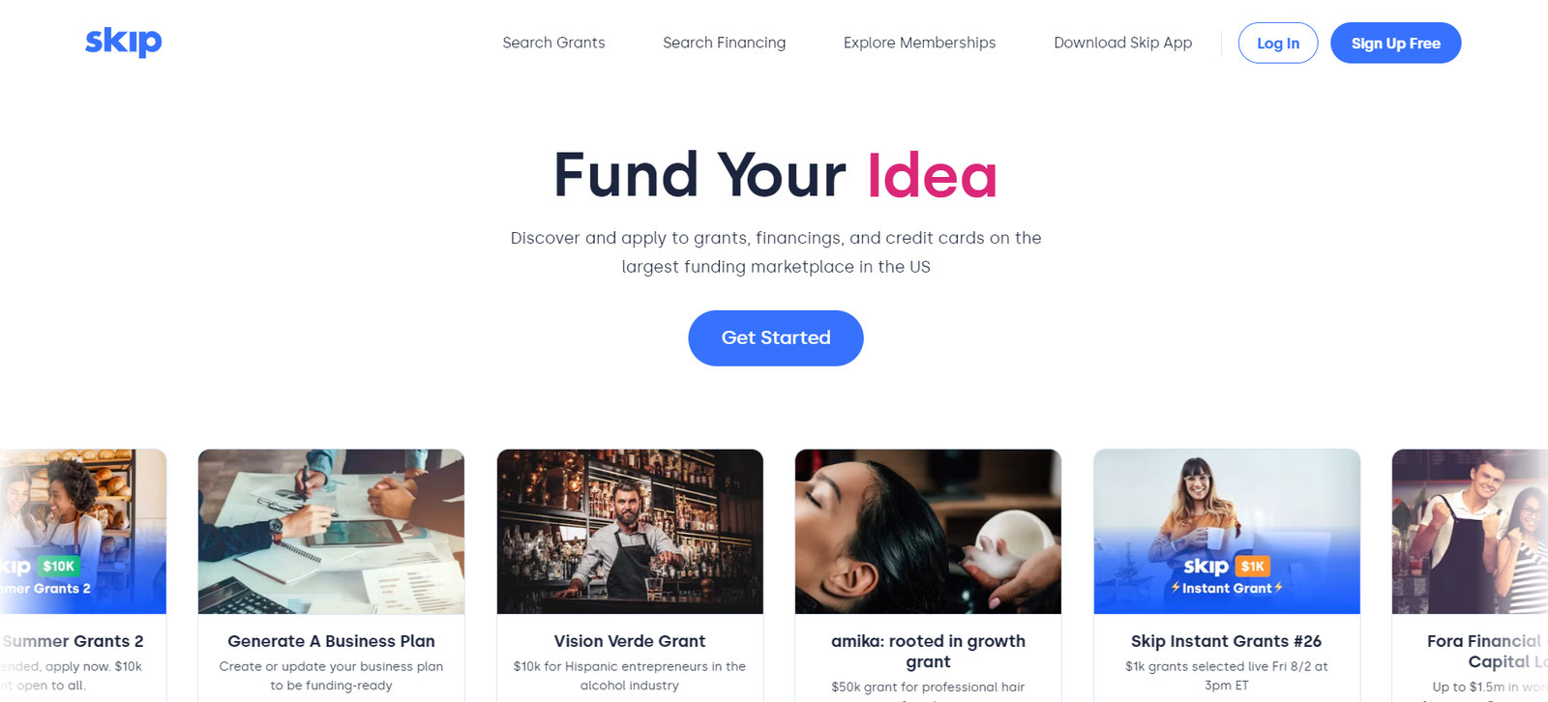Click the Sign Up Free button
Image resolution: width=1548 pixels, height=702 pixels.
pyautogui.click(x=1395, y=43)
